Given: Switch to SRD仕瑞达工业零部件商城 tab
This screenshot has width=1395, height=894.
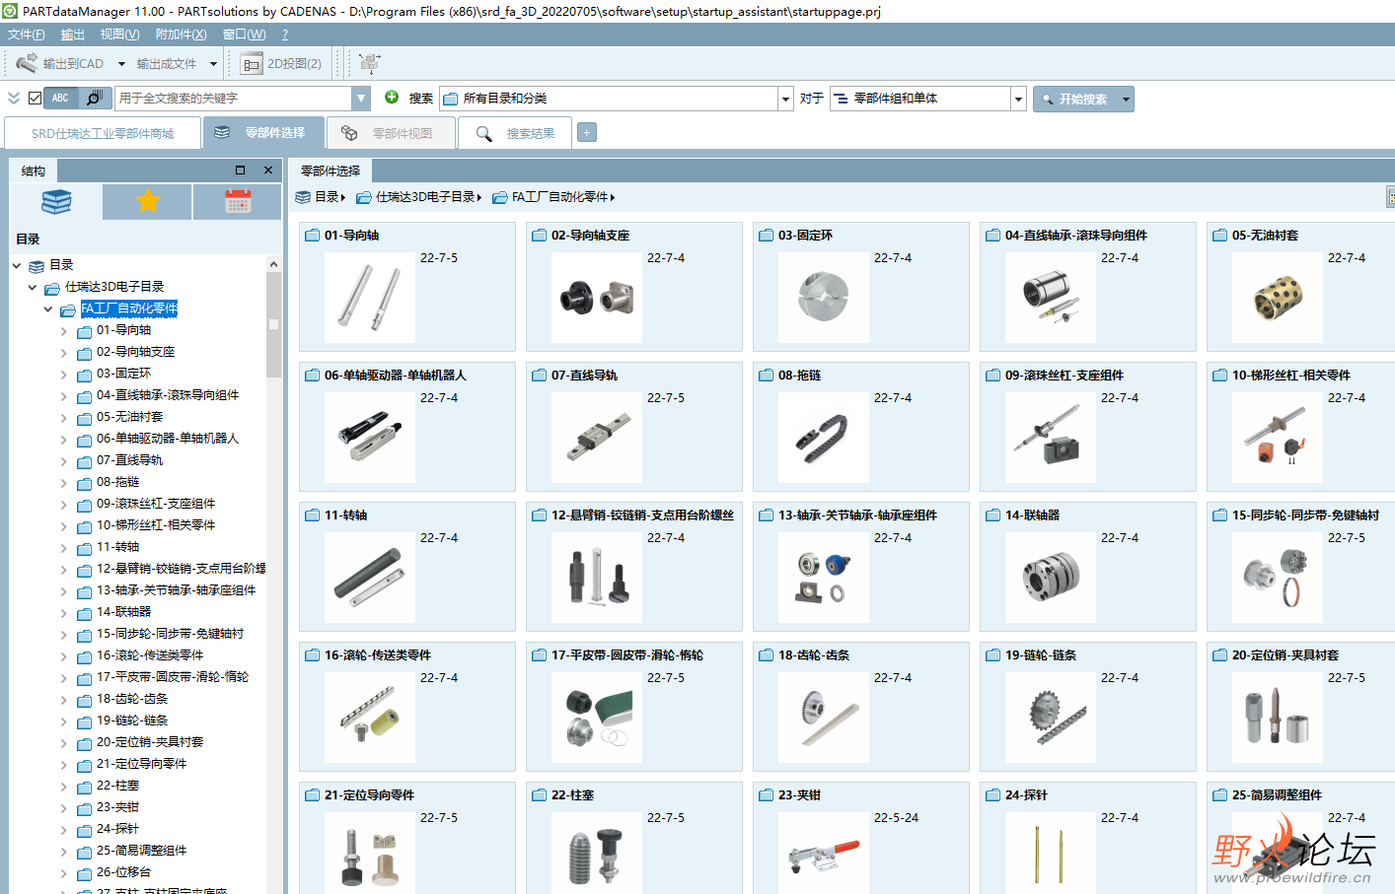Looking at the screenshot, I should [103, 133].
